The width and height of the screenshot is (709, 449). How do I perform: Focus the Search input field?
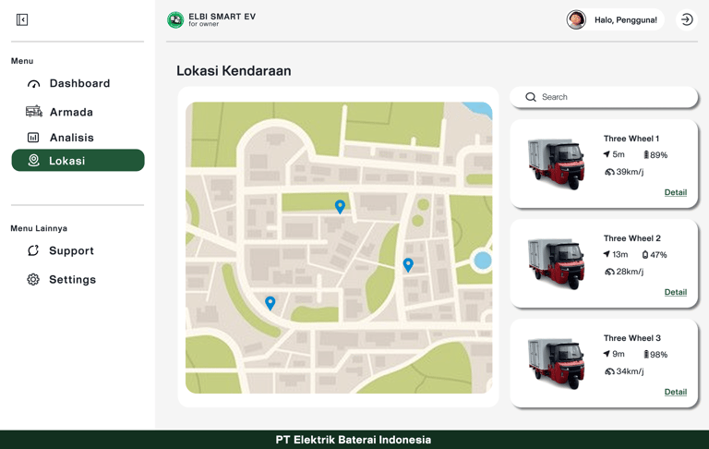coord(604,97)
